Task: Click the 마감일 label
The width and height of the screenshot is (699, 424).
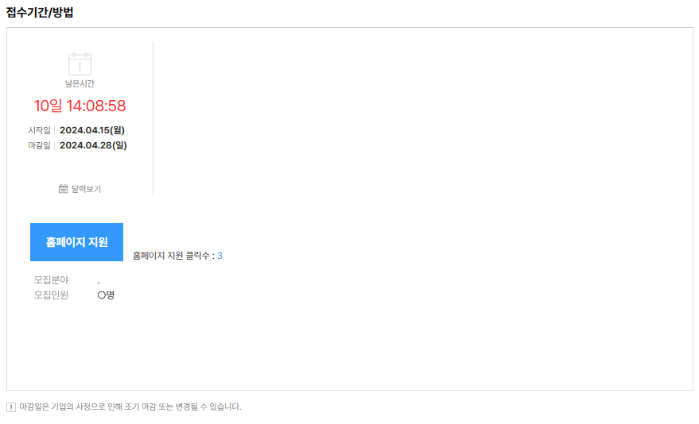Action: pos(39,145)
